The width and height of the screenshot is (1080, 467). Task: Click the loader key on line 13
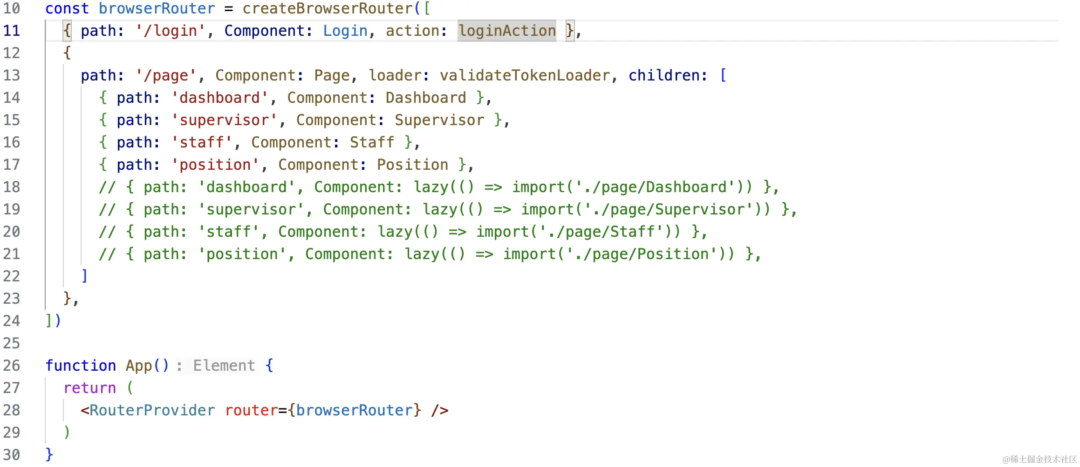click(395, 75)
